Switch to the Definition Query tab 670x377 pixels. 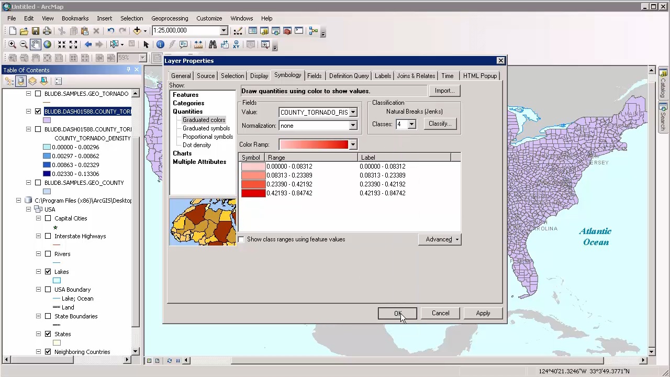[349, 76]
